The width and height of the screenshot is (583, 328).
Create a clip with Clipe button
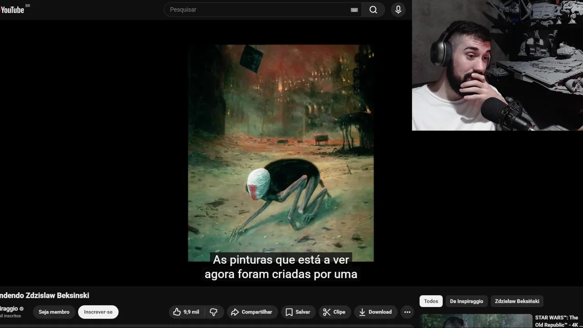pos(334,312)
